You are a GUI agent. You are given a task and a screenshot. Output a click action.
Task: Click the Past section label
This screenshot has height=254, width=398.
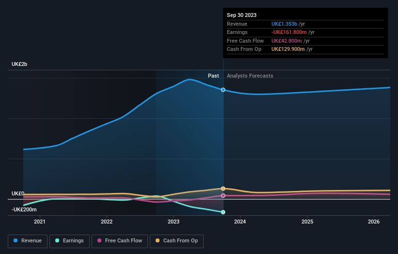click(213, 76)
